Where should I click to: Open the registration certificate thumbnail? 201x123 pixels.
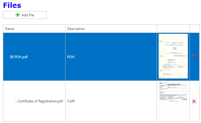[x=173, y=92]
